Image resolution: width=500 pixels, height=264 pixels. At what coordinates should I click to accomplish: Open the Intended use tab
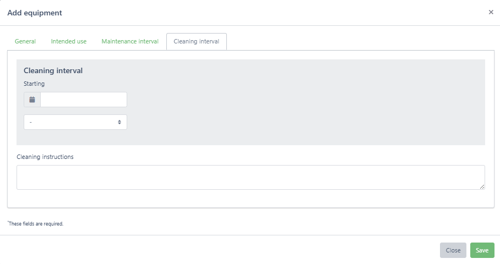(x=69, y=41)
